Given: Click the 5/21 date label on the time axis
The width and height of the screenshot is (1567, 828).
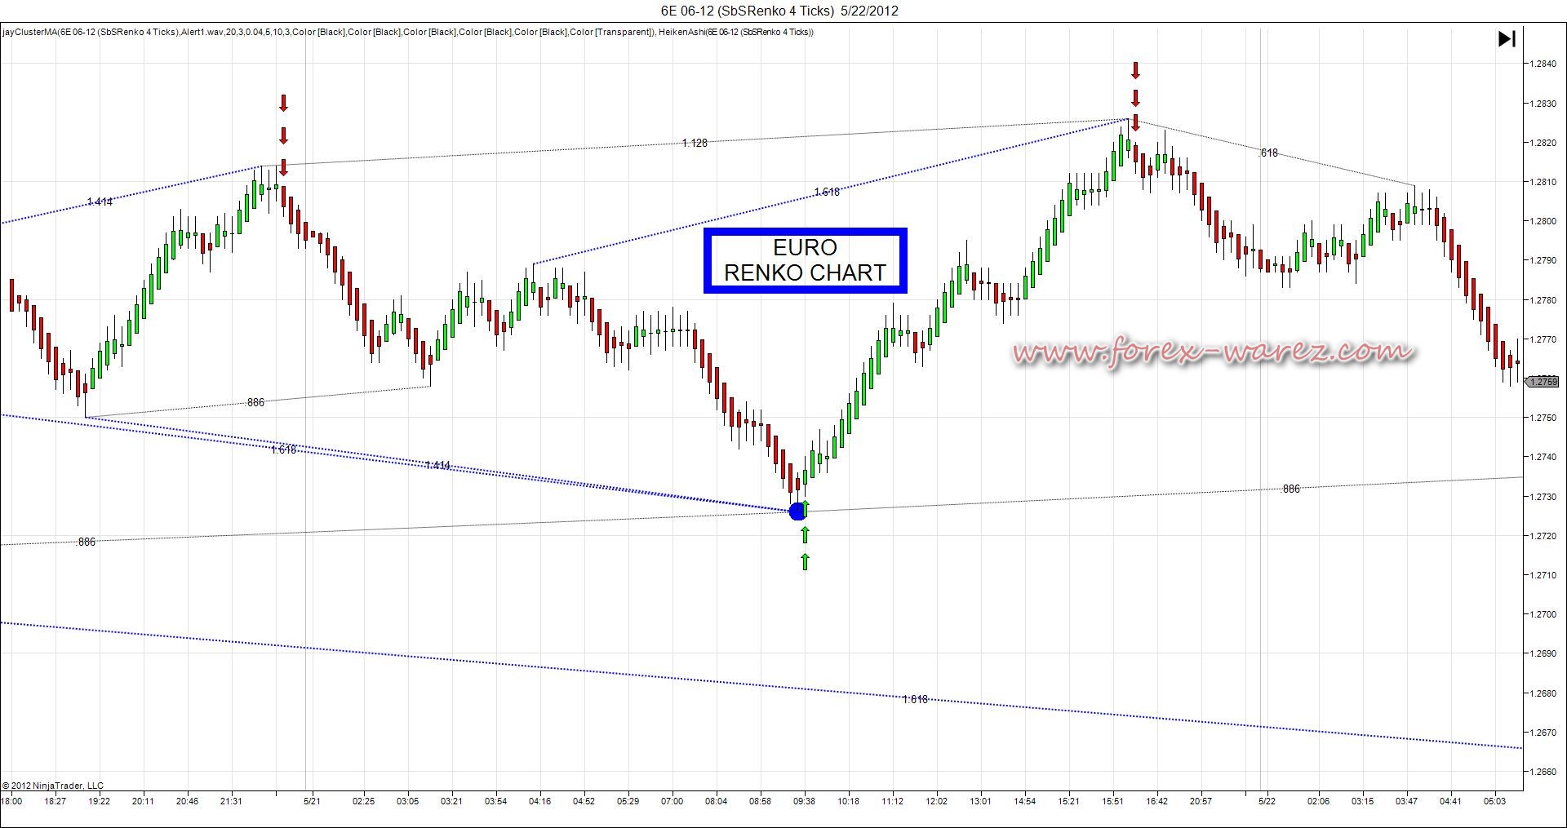Looking at the screenshot, I should (312, 801).
